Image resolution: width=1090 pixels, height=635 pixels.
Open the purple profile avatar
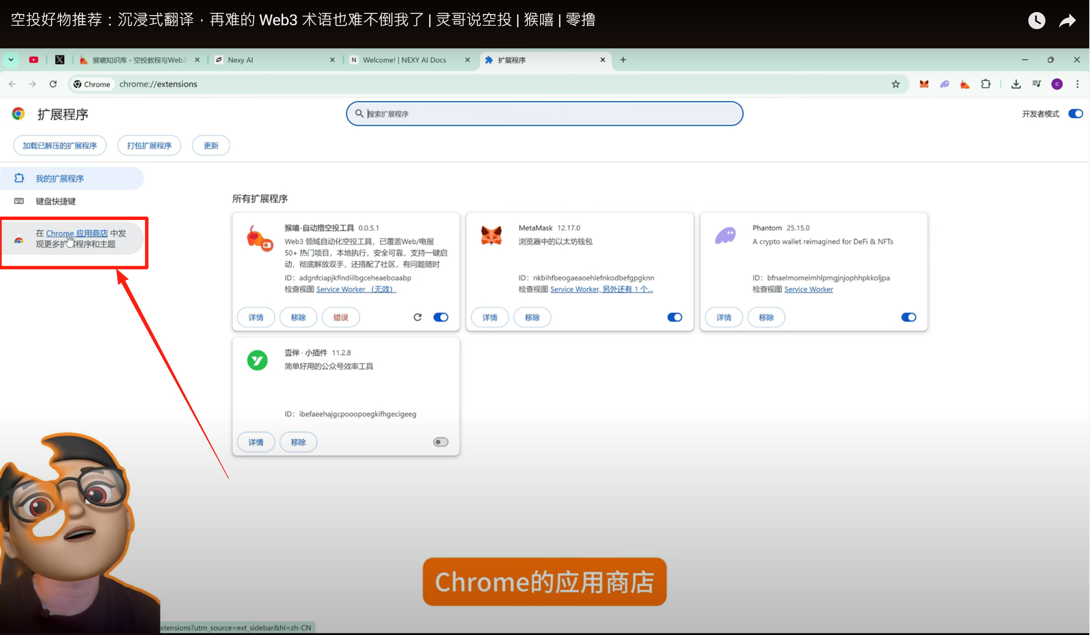(x=1057, y=84)
